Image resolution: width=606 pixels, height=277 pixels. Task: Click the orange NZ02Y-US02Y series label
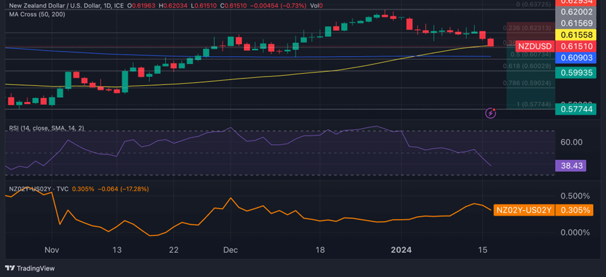pos(523,210)
